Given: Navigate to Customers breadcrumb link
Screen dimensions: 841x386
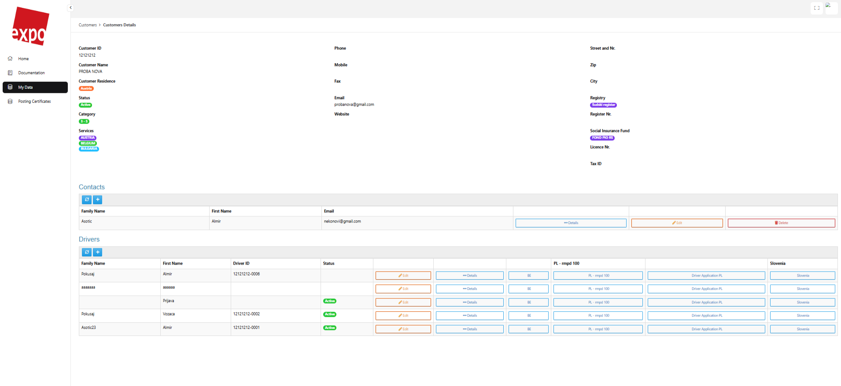Looking at the screenshot, I should 88,25.
